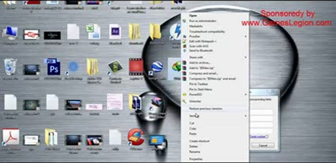Select the Adobe Reader shortcut icon
336x163 pixels.
coord(10,137)
